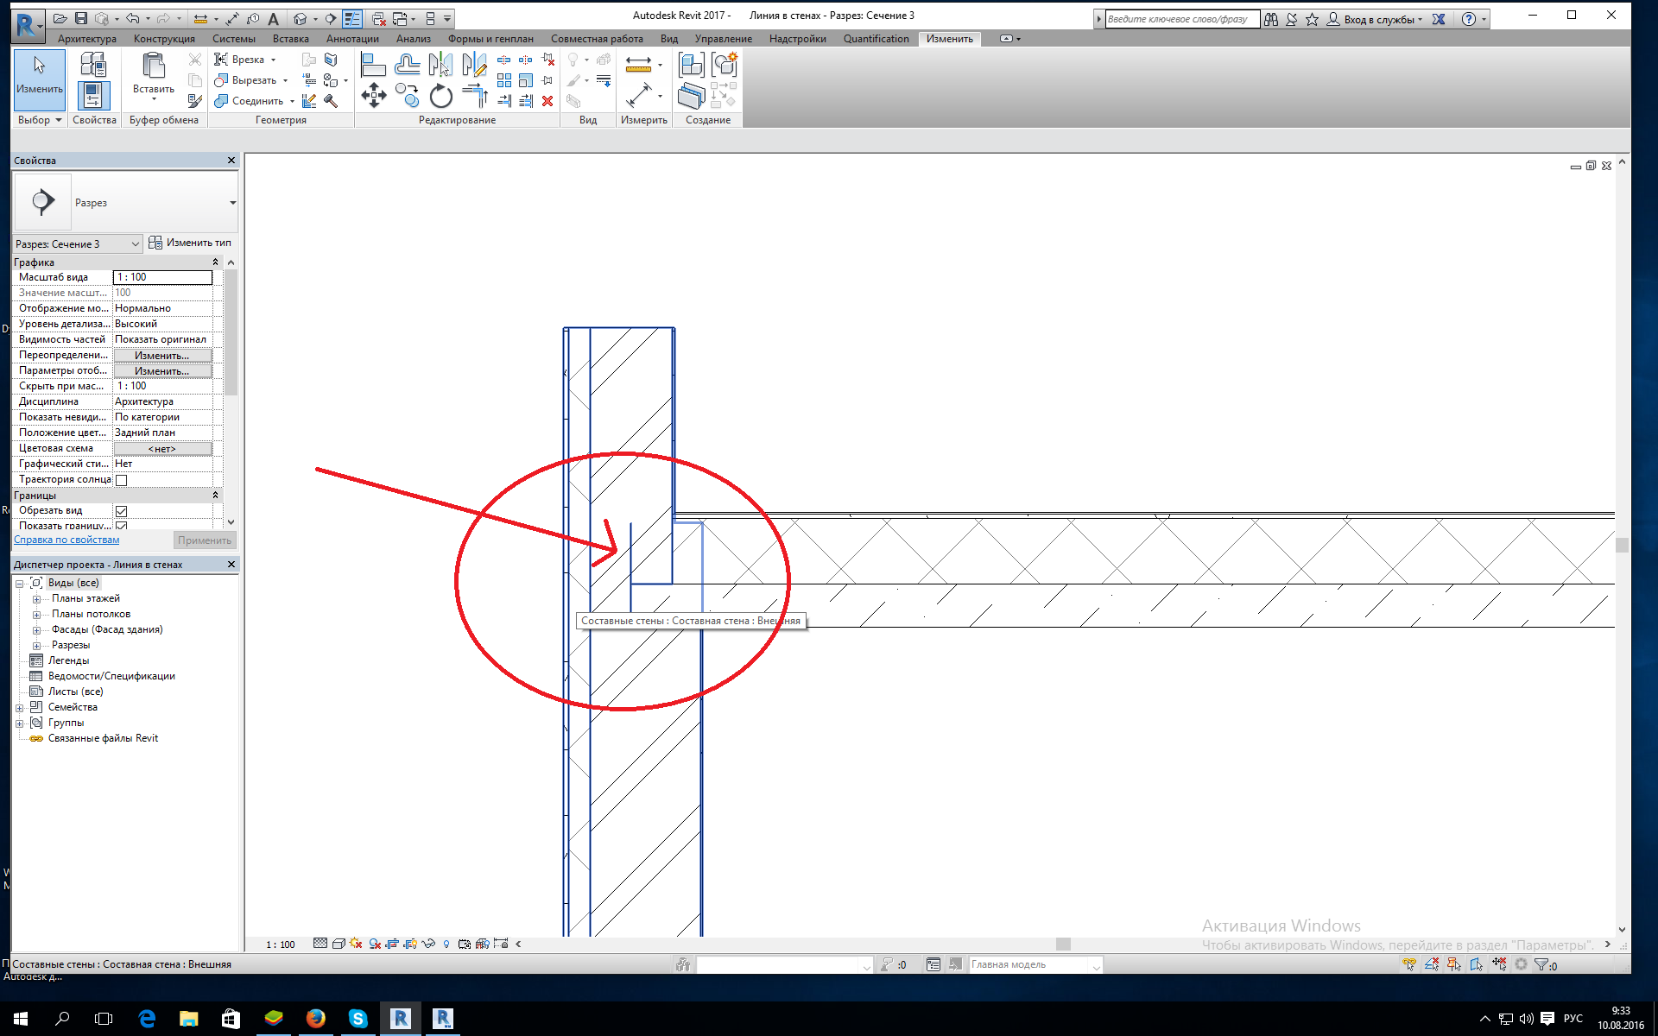Click the <нет> Цветовая схема button

(162, 449)
